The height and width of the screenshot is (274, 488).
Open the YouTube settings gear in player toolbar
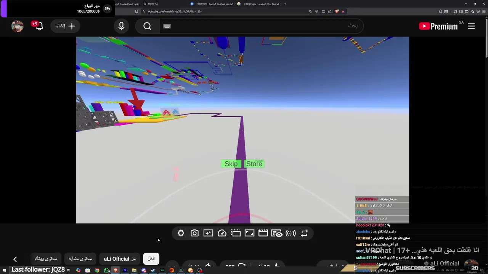(x=181, y=233)
